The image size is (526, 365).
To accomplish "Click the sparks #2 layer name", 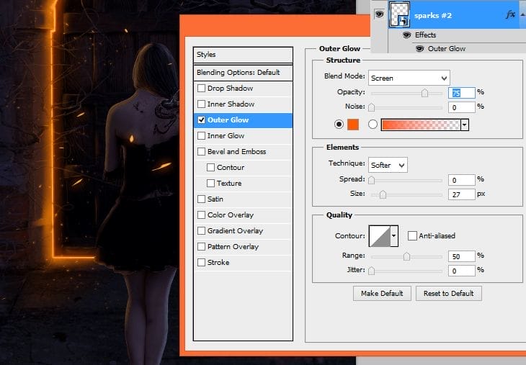I will point(433,15).
